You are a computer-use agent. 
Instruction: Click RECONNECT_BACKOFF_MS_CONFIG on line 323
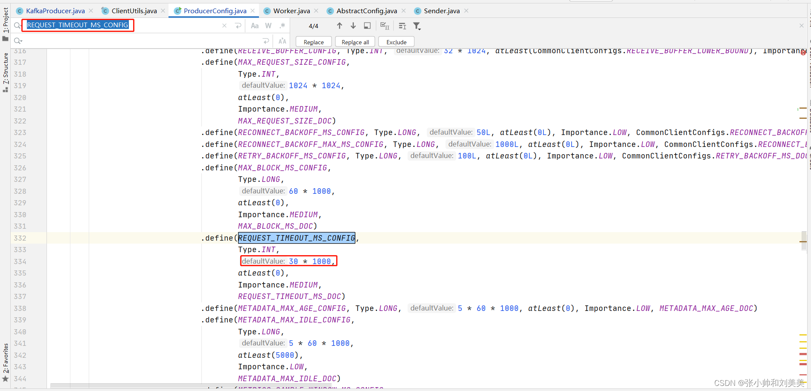pyautogui.click(x=301, y=132)
